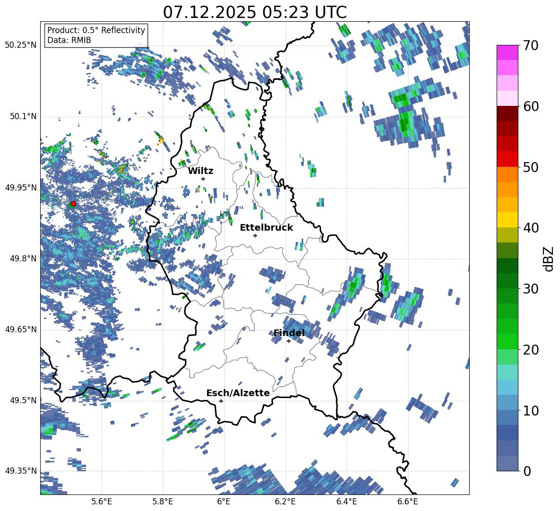Click the Esch/Alzette station cross marker
The height and width of the screenshot is (511, 560).
tap(221, 401)
